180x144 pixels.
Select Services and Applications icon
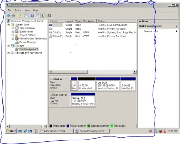click(x=13, y=52)
